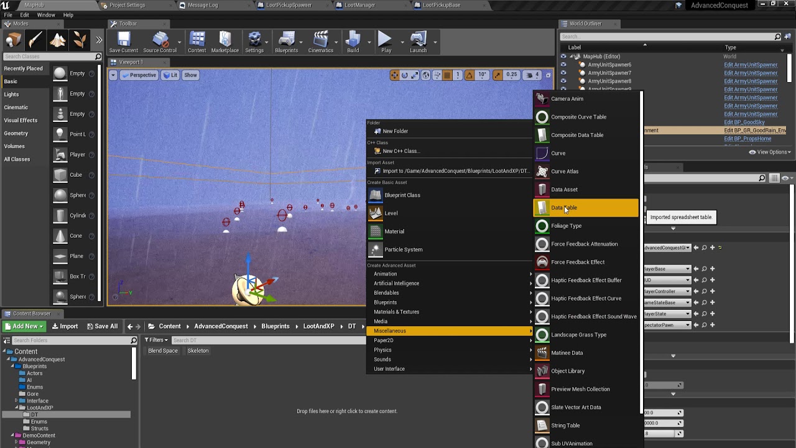Select the Place mode icon

pos(13,40)
